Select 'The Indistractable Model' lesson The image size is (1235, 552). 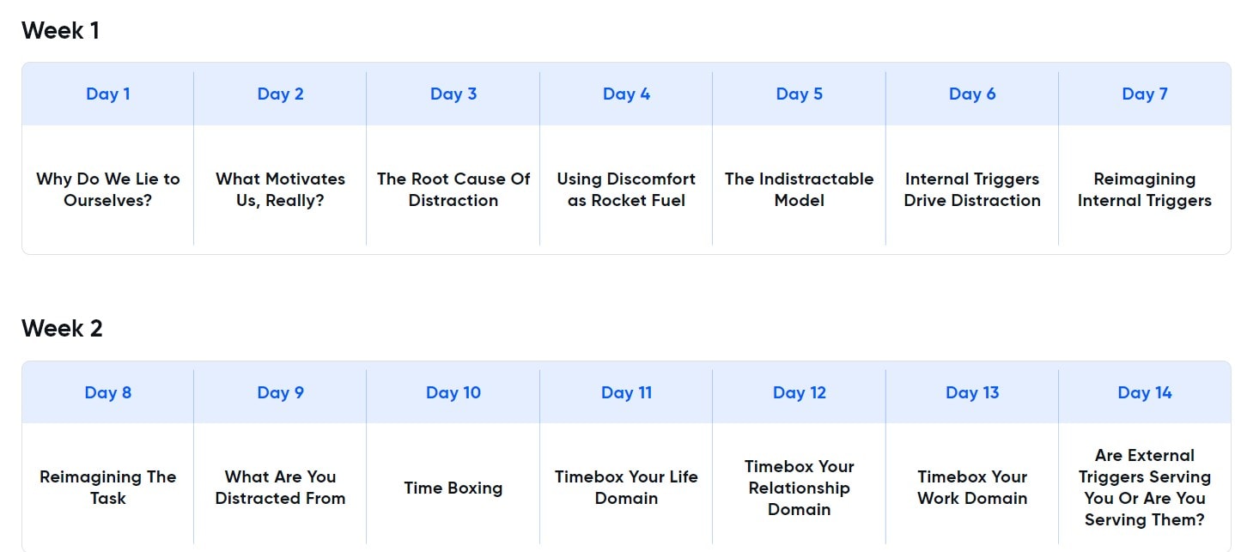(x=799, y=190)
